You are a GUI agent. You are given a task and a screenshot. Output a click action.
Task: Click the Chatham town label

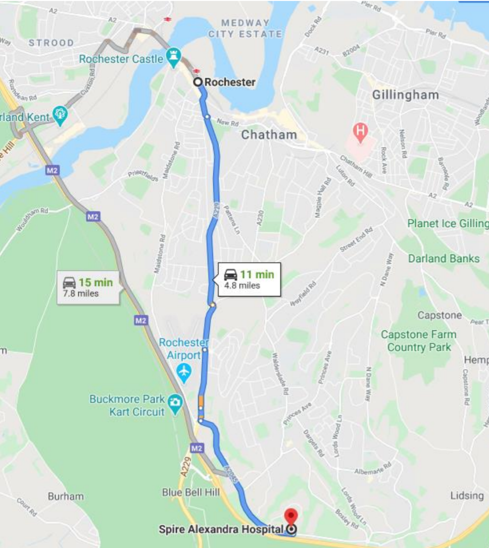click(x=269, y=134)
